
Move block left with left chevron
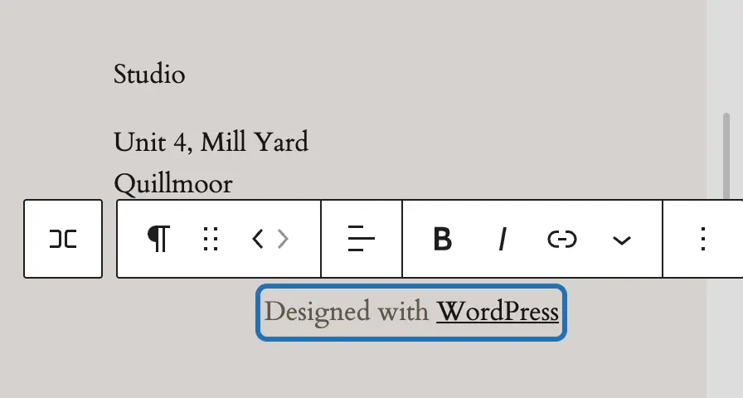coord(258,239)
